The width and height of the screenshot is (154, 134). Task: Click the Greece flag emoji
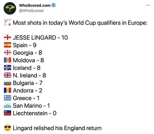(7, 98)
